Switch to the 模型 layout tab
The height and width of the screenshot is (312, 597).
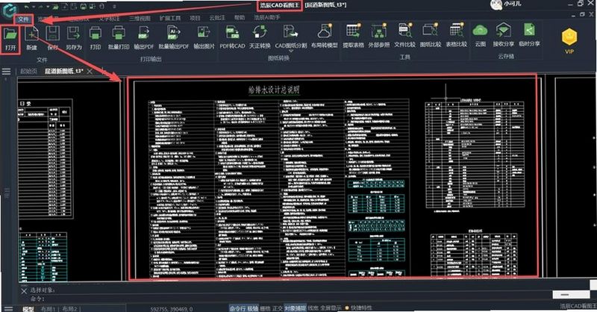28,308
